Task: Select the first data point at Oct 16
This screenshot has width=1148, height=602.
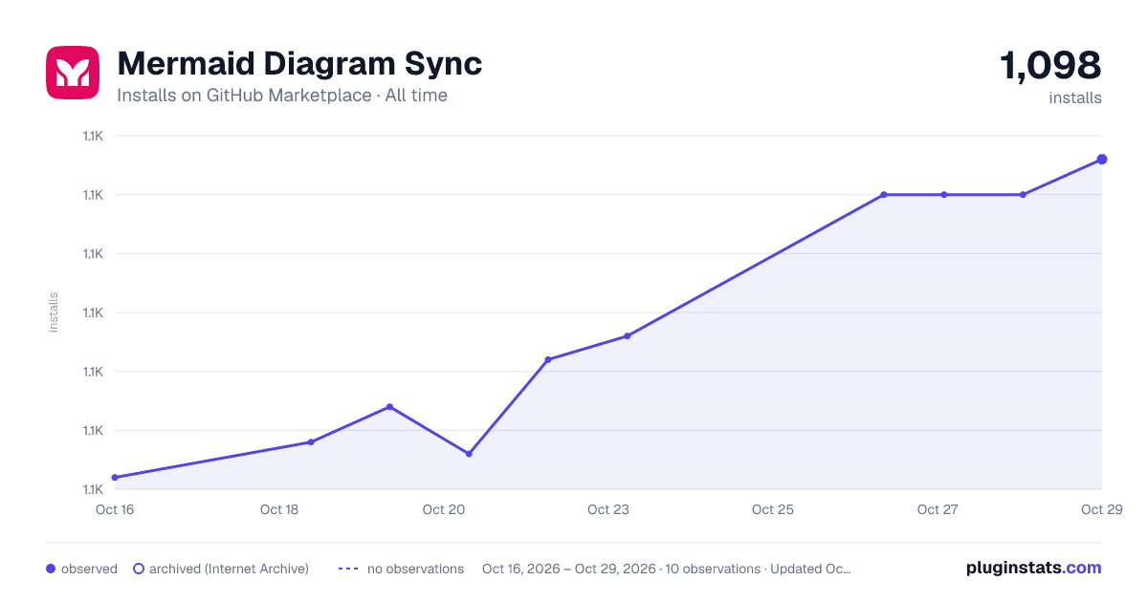Action: pyautogui.click(x=115, y=478)
